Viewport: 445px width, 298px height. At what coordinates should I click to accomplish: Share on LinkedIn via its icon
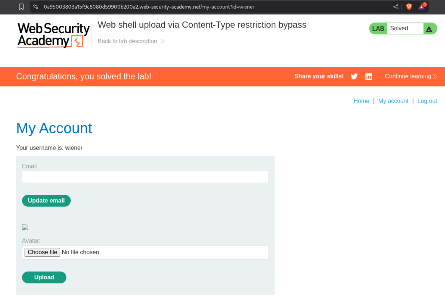[368, 77]
